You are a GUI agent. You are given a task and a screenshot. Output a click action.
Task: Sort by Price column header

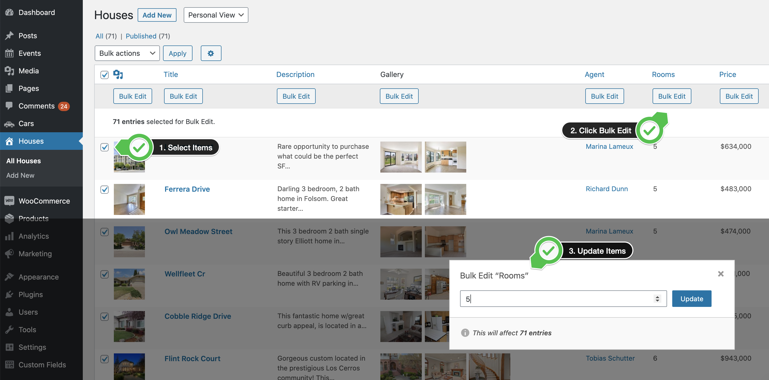pos(728,74)
